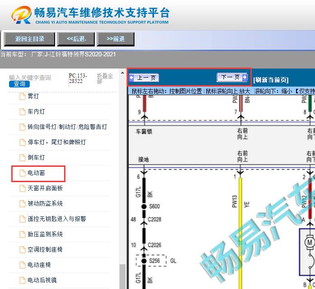Image resolution: width=315 pixels, height=289 pixels.
Task: Click the document icon beside 电动后视镜
Action: tap(22, 280)
